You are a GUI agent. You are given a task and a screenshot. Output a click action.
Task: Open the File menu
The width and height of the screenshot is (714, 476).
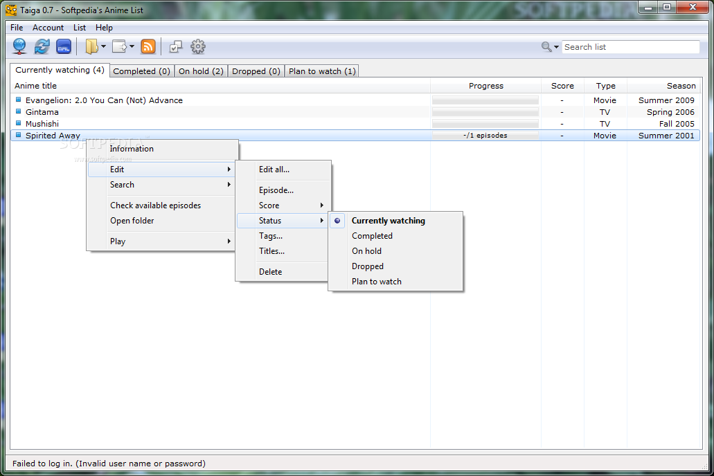pos(17,28)
